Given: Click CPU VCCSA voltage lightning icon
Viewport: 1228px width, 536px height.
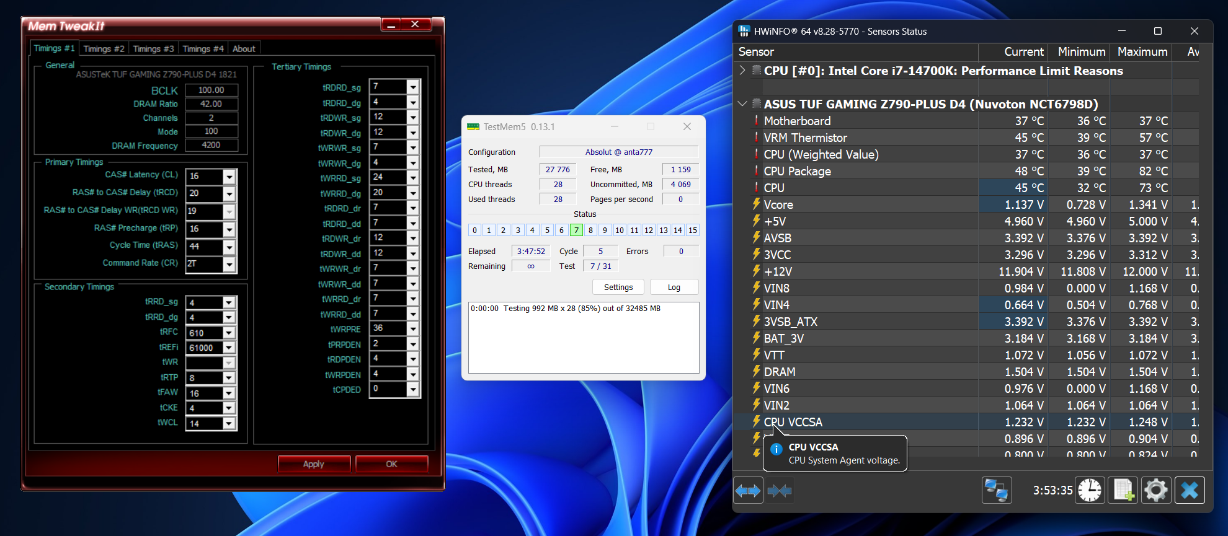Looking at the screenshot, I should (x=756, y=422).
